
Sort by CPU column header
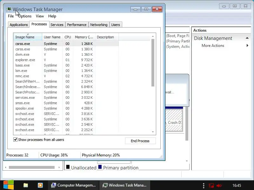[x=68, y=37]
